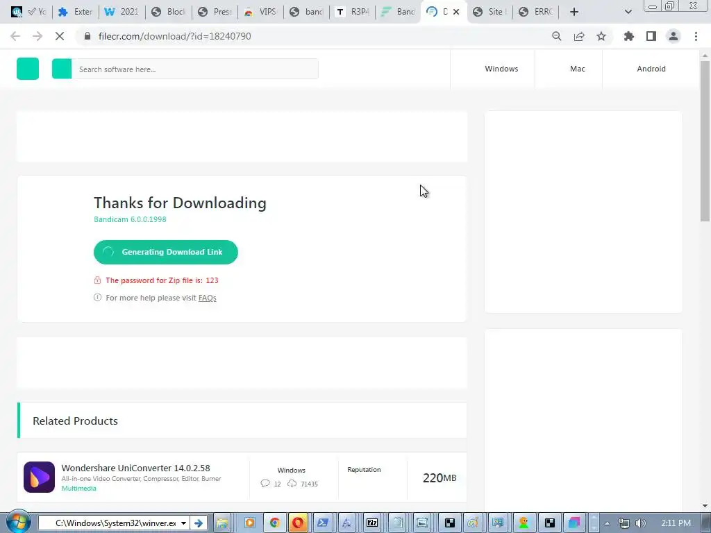Switch to the Block tab
711x533 pixels.
[x=169, y=12]
